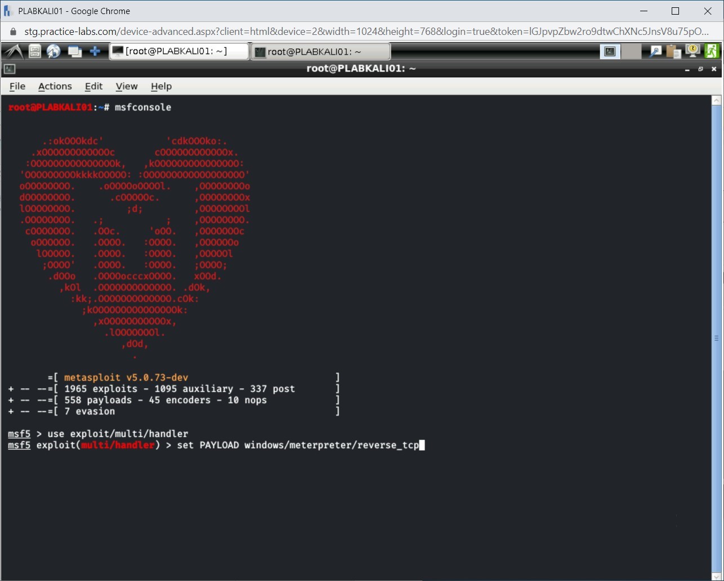The width and height of the screenshot is (724, 581).
Task: Click the green logout exit icon
Action: point(713,52)
